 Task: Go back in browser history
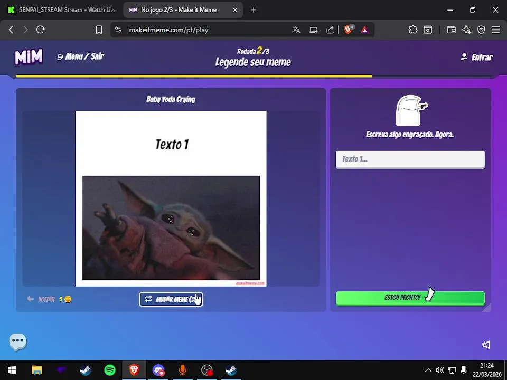(x=11, y=30)
